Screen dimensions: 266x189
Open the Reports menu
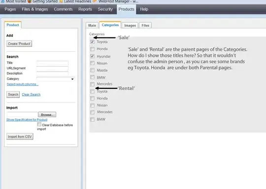pyautogui.click(x=85, y=9)
